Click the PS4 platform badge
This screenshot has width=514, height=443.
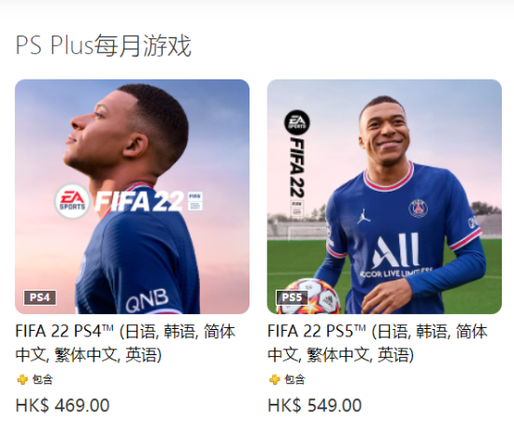pos(40,297)
